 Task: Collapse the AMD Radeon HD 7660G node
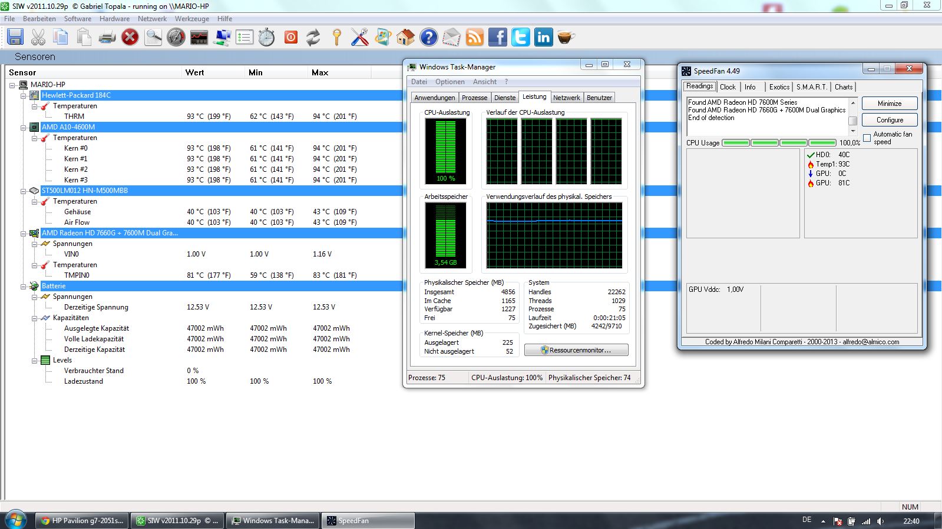click(x=23, y=233)
